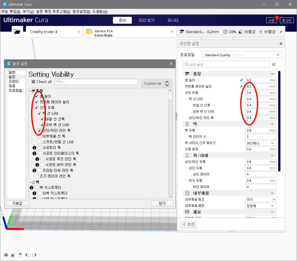Viewport: 297px width, 261px height.
Task: Click info icon beside 서포트 루프 라인 폭
Action: pos(37,159)
